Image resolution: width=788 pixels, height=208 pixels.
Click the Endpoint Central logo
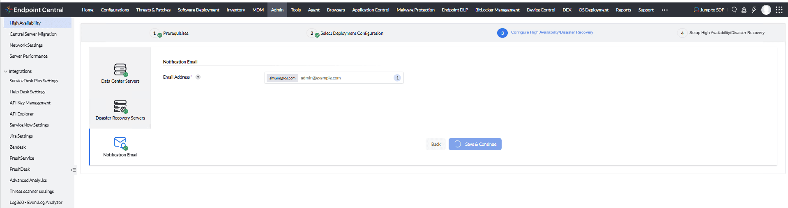(35, 10)
